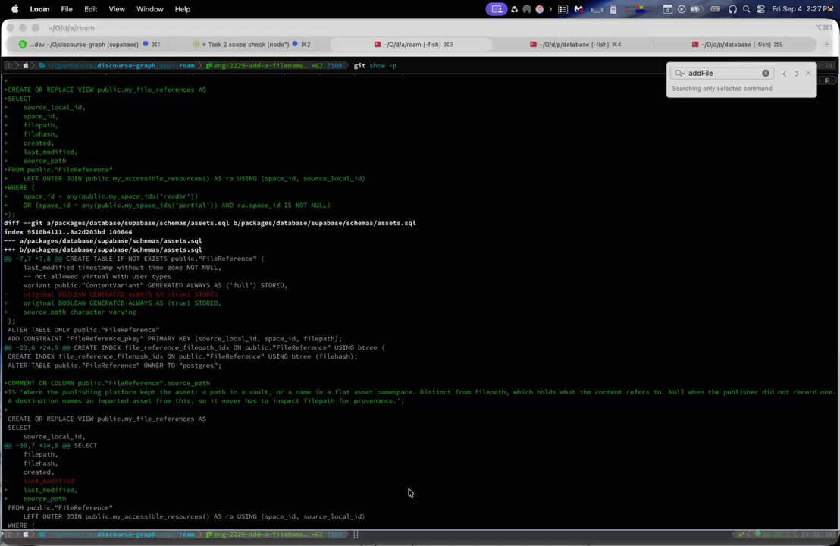Open macOS Control Center
Image resolution: width=840 pixels, height=546 pixels.
tap(760, 9)
